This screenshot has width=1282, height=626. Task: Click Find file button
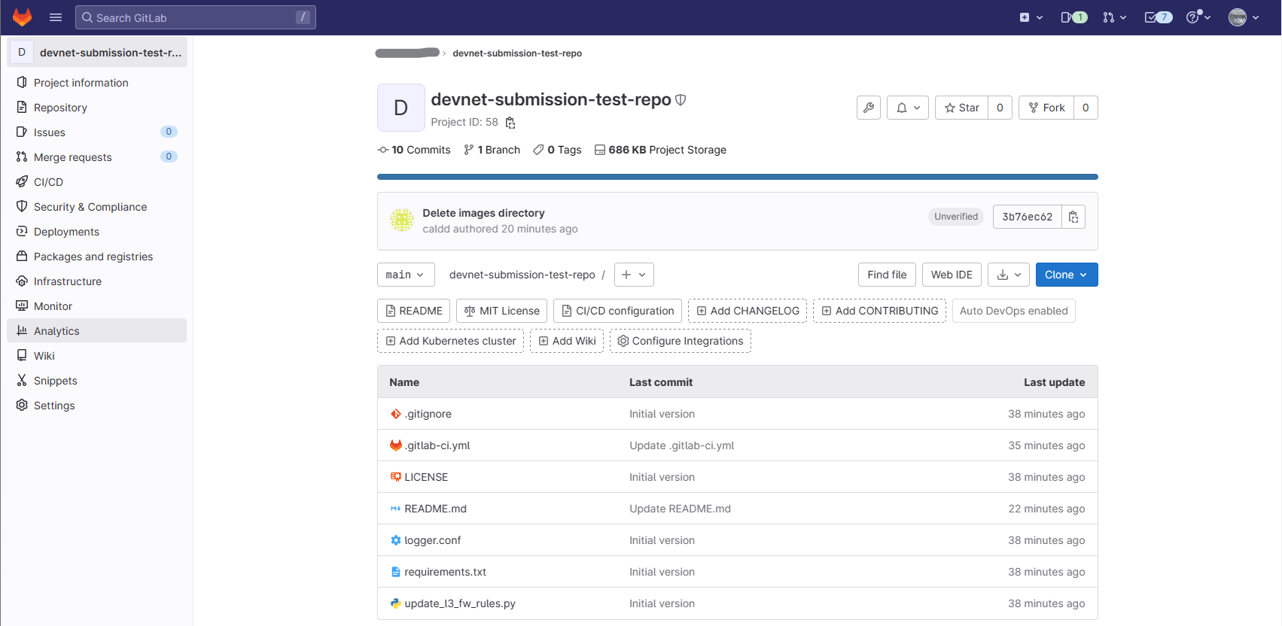tap(887, 275)
